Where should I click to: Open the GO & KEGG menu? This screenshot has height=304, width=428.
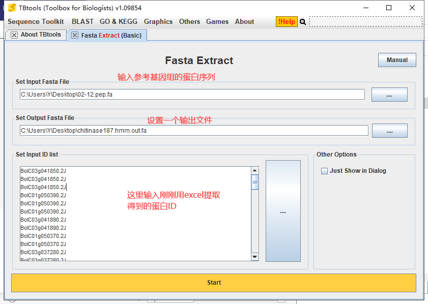click(119, 22)
